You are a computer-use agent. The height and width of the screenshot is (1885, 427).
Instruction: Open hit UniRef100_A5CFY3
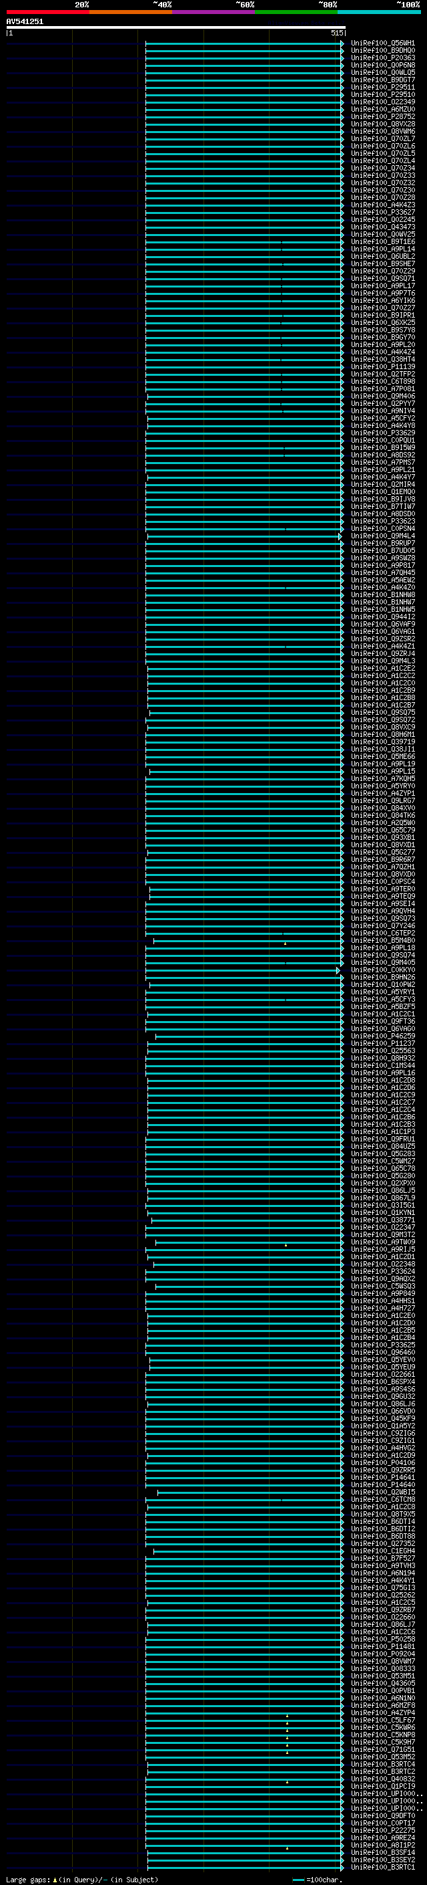(383, 1000)
